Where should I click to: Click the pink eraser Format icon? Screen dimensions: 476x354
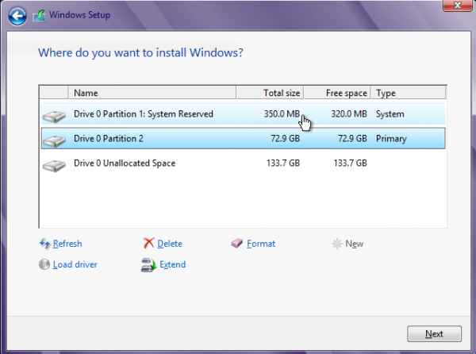[x=236, y=243]
